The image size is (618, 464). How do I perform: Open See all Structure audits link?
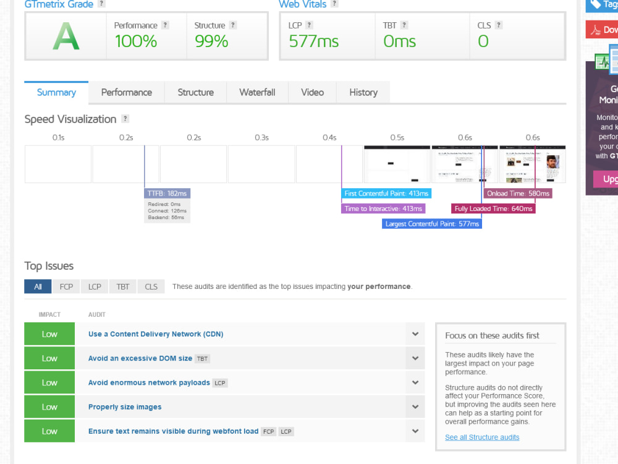(x=482, y=437)
